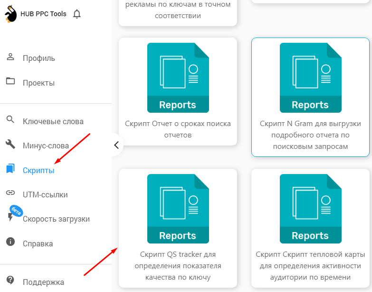Click the Ключевые слова magnifier icon
Viewport: 372px width, 292px height.
[10, 119]
